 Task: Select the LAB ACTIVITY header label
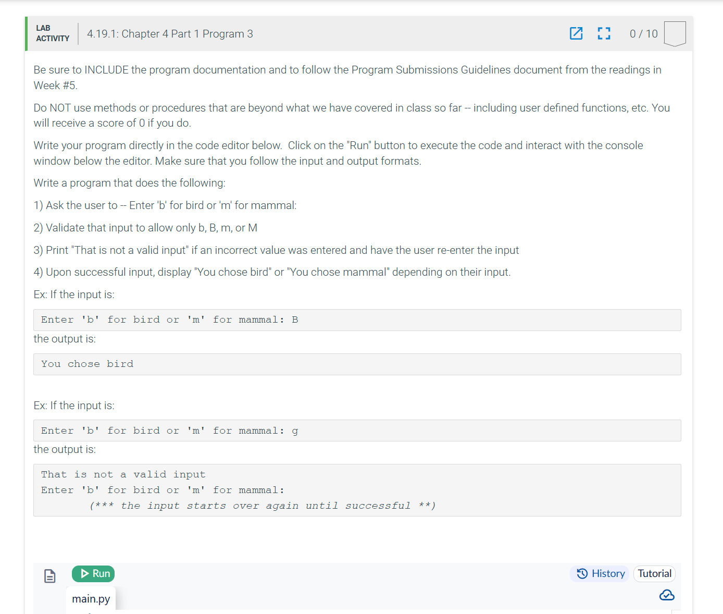pyautogui.click(x=52, y=33)
